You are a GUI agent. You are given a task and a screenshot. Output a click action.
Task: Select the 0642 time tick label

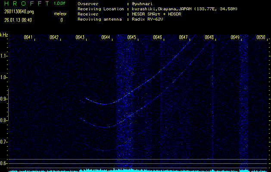pos(54,37)
